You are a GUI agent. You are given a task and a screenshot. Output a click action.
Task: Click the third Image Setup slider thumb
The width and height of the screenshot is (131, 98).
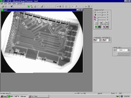point(98,17)
